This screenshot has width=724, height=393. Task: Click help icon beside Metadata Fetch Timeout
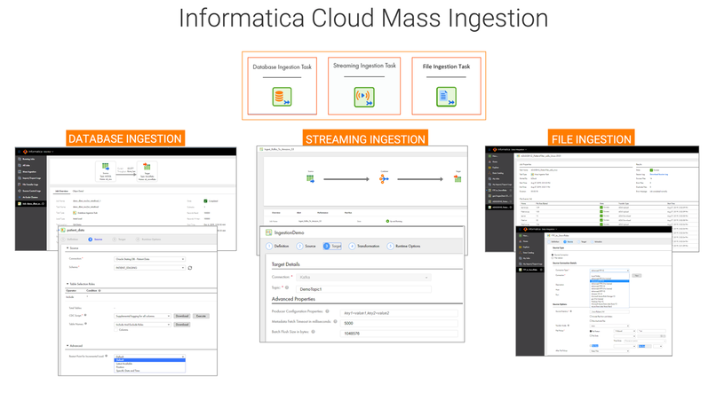[335, 321]
